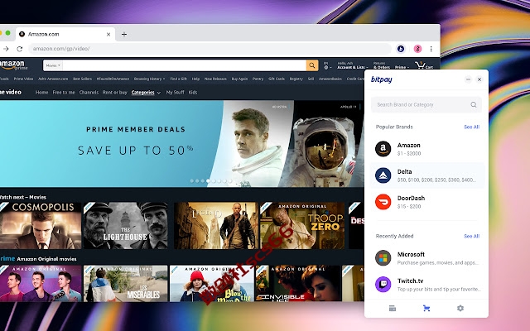The image size is (530, 331).
Task: Open the Invisible Life movie thumbnail
Action: click(299, 283)
